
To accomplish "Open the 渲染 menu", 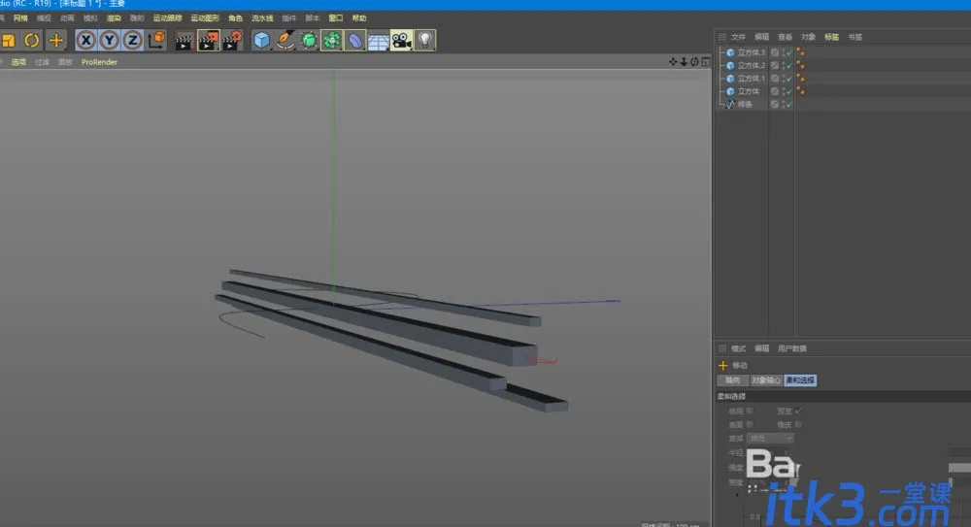I will coord(114,18).
